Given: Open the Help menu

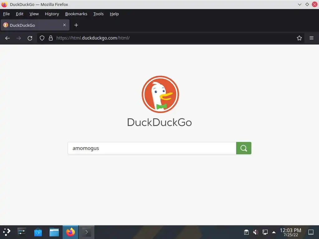Looking at the screenshot, I should click(114, 14).
